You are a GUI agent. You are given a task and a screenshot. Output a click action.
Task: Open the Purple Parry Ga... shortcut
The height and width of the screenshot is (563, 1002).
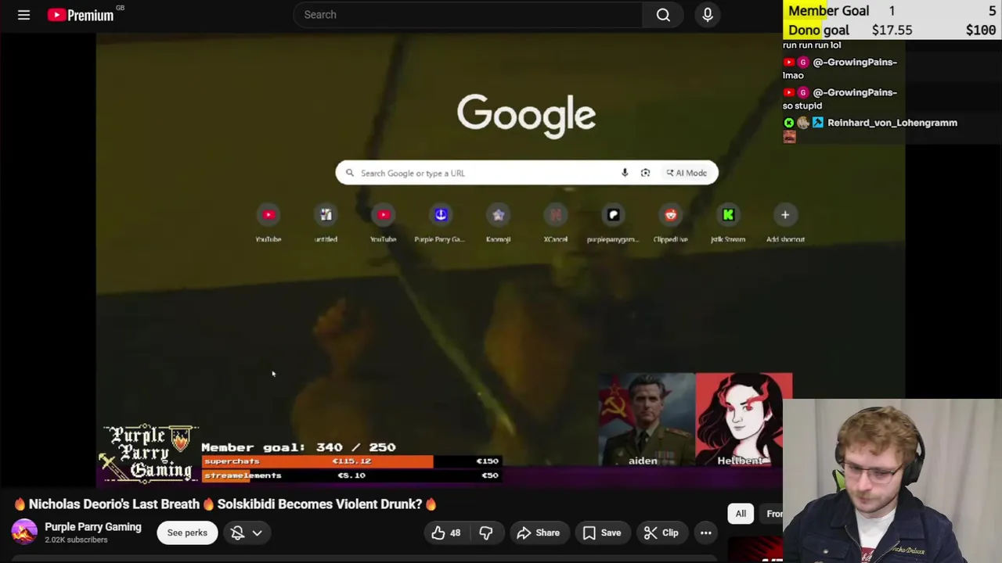pyautogui.click(x=441, y=222)
